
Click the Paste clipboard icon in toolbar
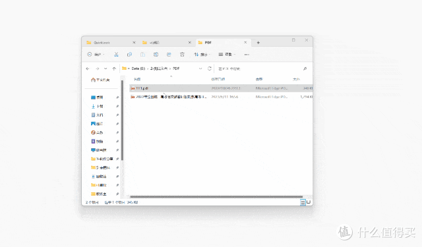(142, 55)
